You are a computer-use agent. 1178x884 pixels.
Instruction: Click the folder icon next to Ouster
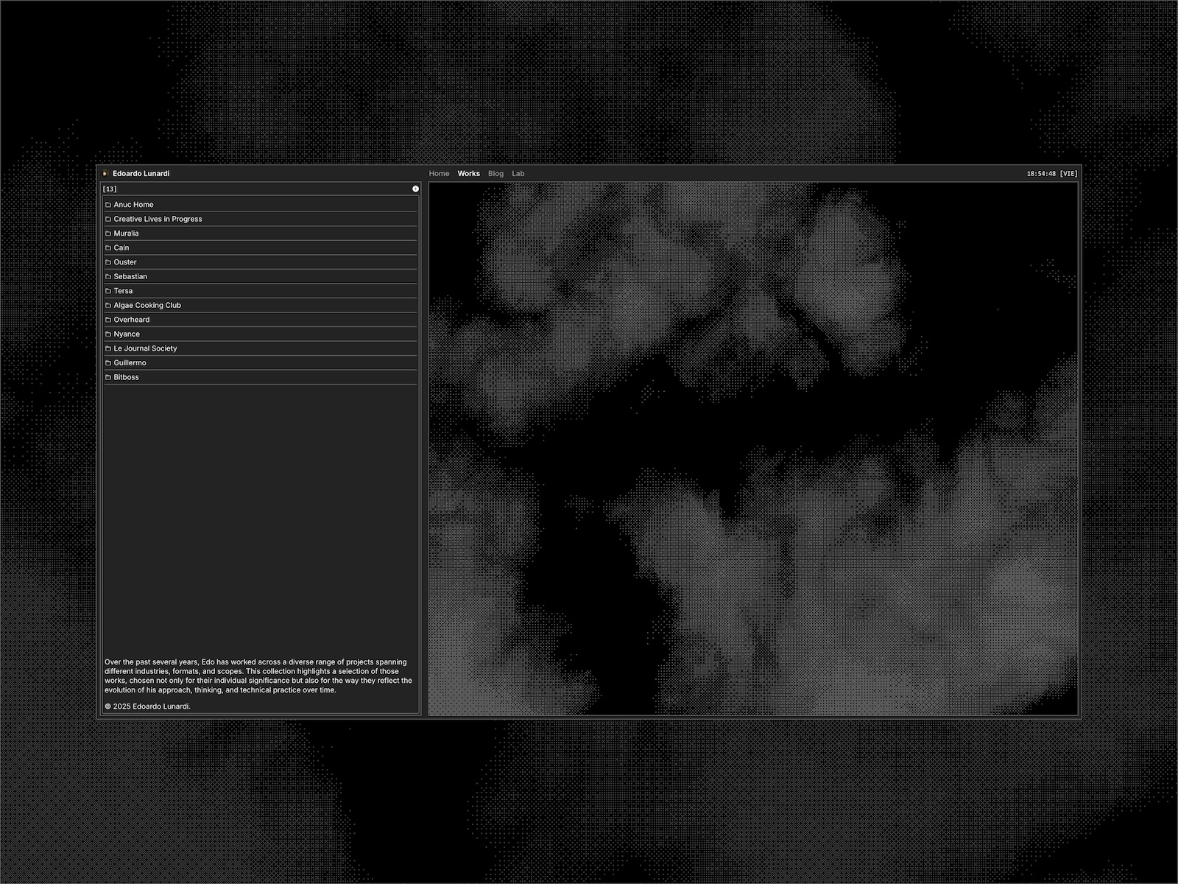[108, 262]
